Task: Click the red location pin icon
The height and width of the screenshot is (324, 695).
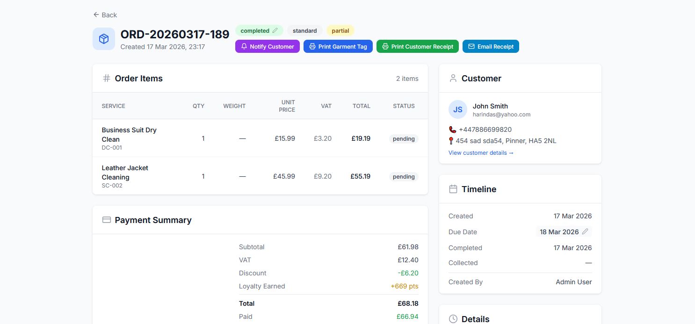Action: (451, 141)
